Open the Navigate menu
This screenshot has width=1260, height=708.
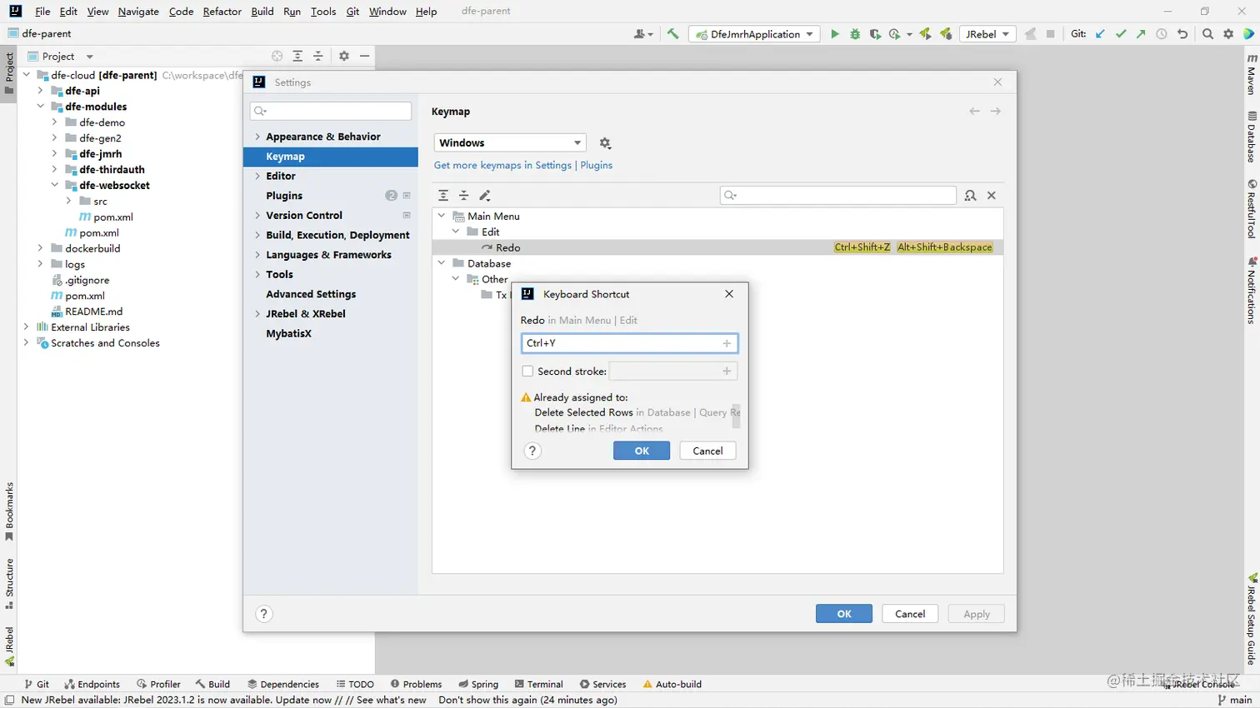(x=138, y=12)
